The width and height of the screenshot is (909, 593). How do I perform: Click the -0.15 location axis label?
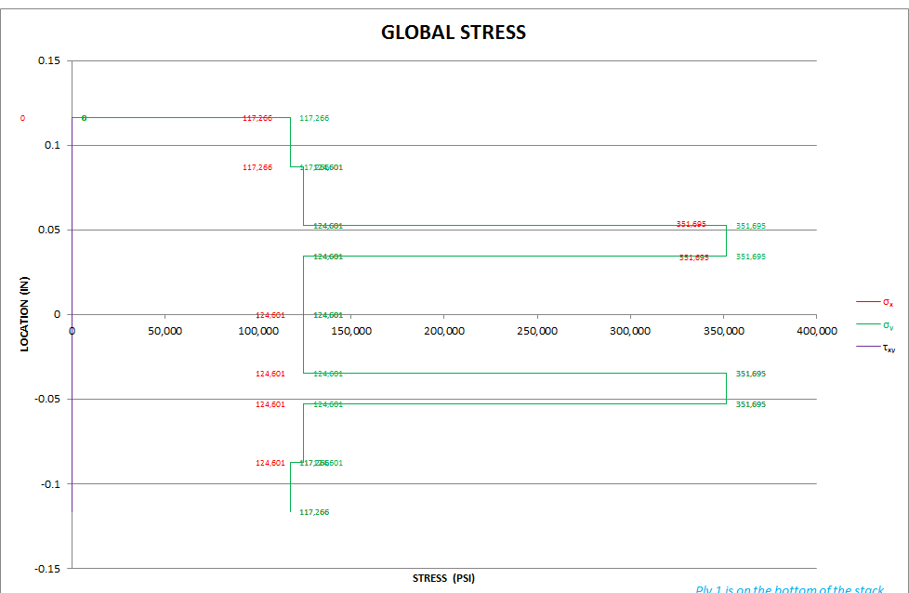point(47,569)
